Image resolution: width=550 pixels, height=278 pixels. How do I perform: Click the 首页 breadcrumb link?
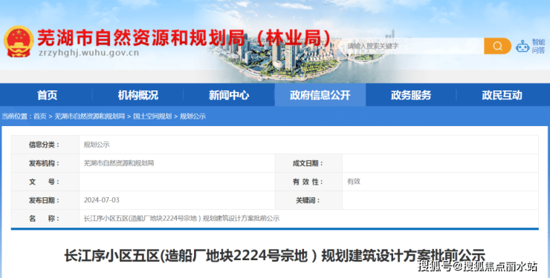click(40, 116)
